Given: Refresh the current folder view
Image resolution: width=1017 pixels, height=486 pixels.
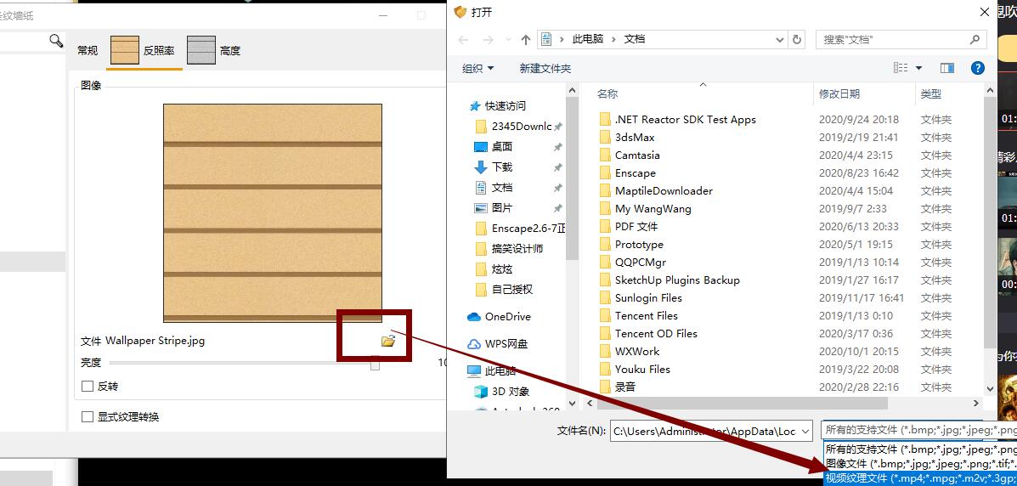Looking at the screenshot, I should tap(797, 40).
